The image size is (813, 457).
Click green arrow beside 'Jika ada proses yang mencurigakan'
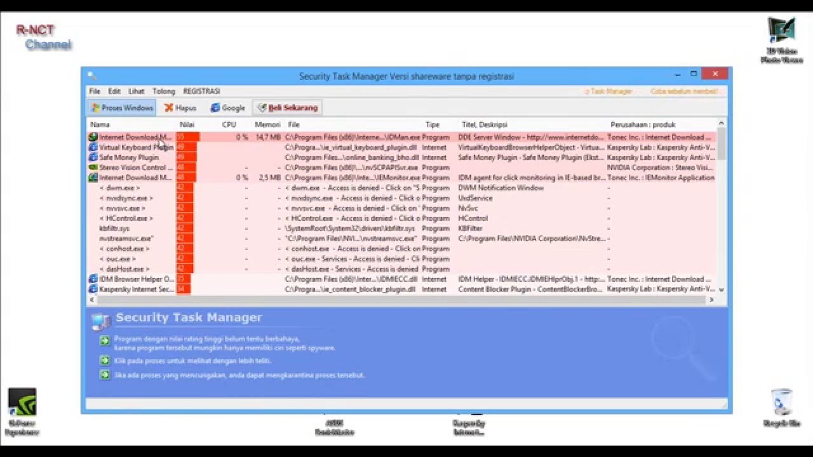point(105,375)
